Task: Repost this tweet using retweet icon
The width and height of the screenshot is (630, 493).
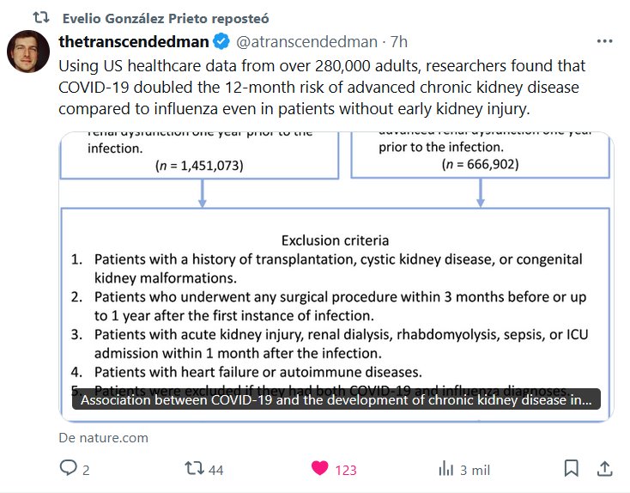Action: click(195, 469)
